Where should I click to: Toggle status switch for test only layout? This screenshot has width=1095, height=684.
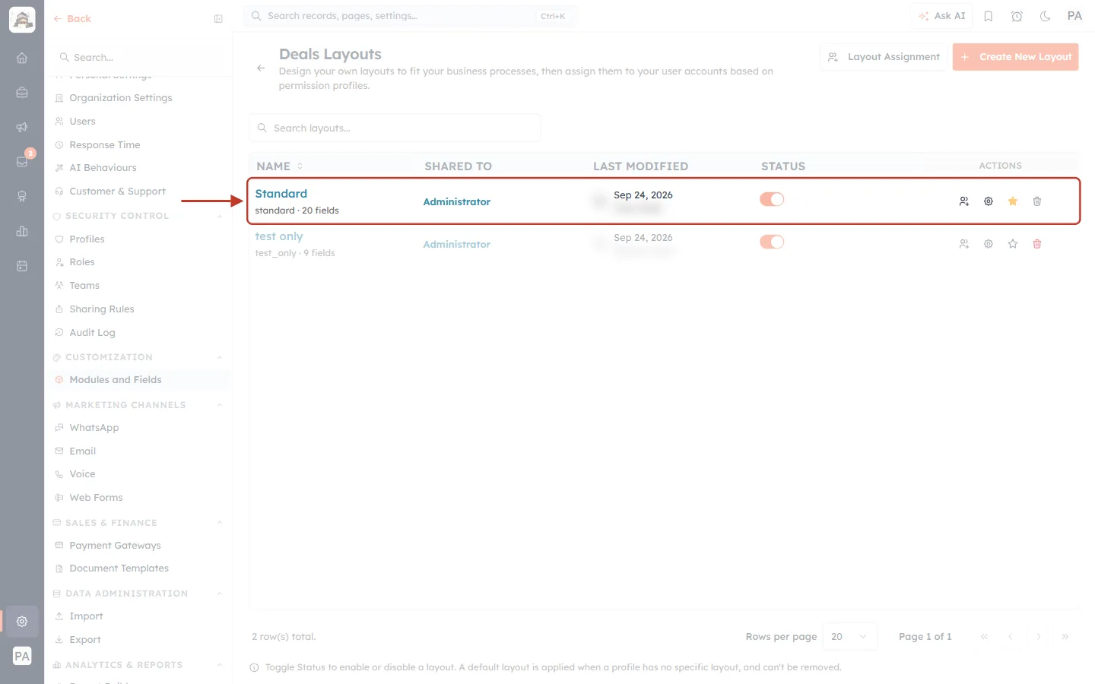[772, 242]
